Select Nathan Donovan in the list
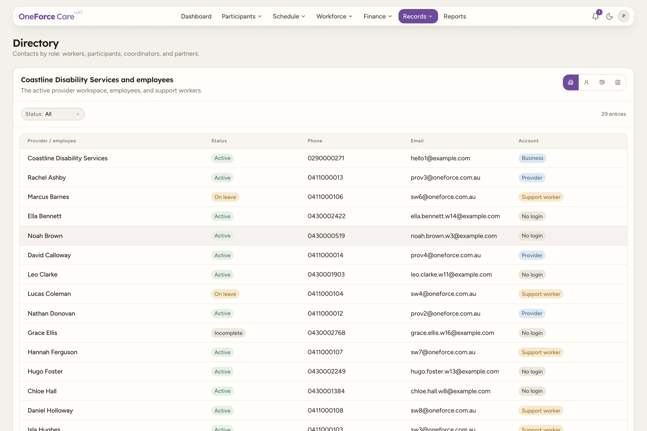Viewport: 647px width, 431px height. point(323,313)
